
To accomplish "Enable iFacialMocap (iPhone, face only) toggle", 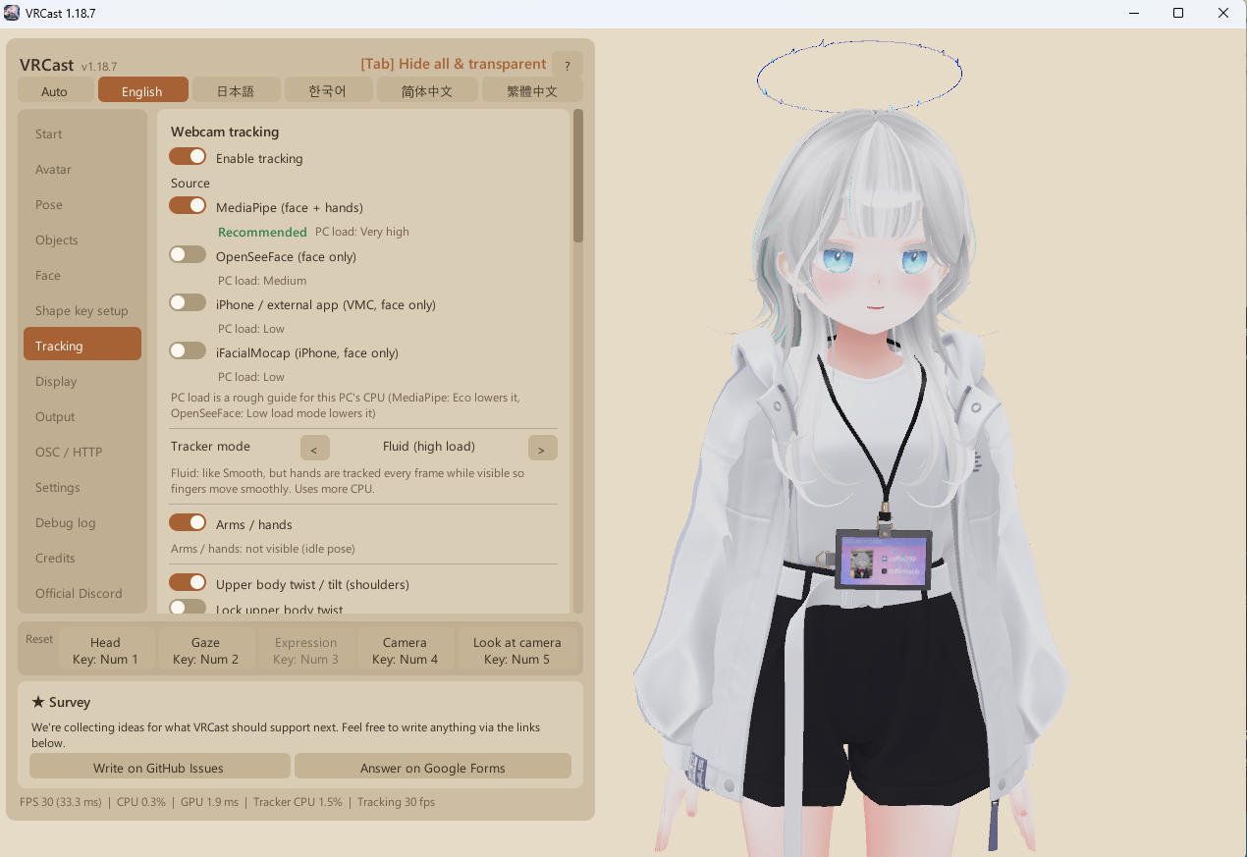I will coord(188,351).
